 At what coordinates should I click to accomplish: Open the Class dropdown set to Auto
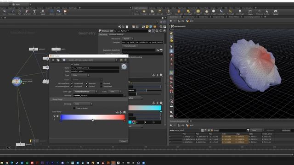click(114, 92)
